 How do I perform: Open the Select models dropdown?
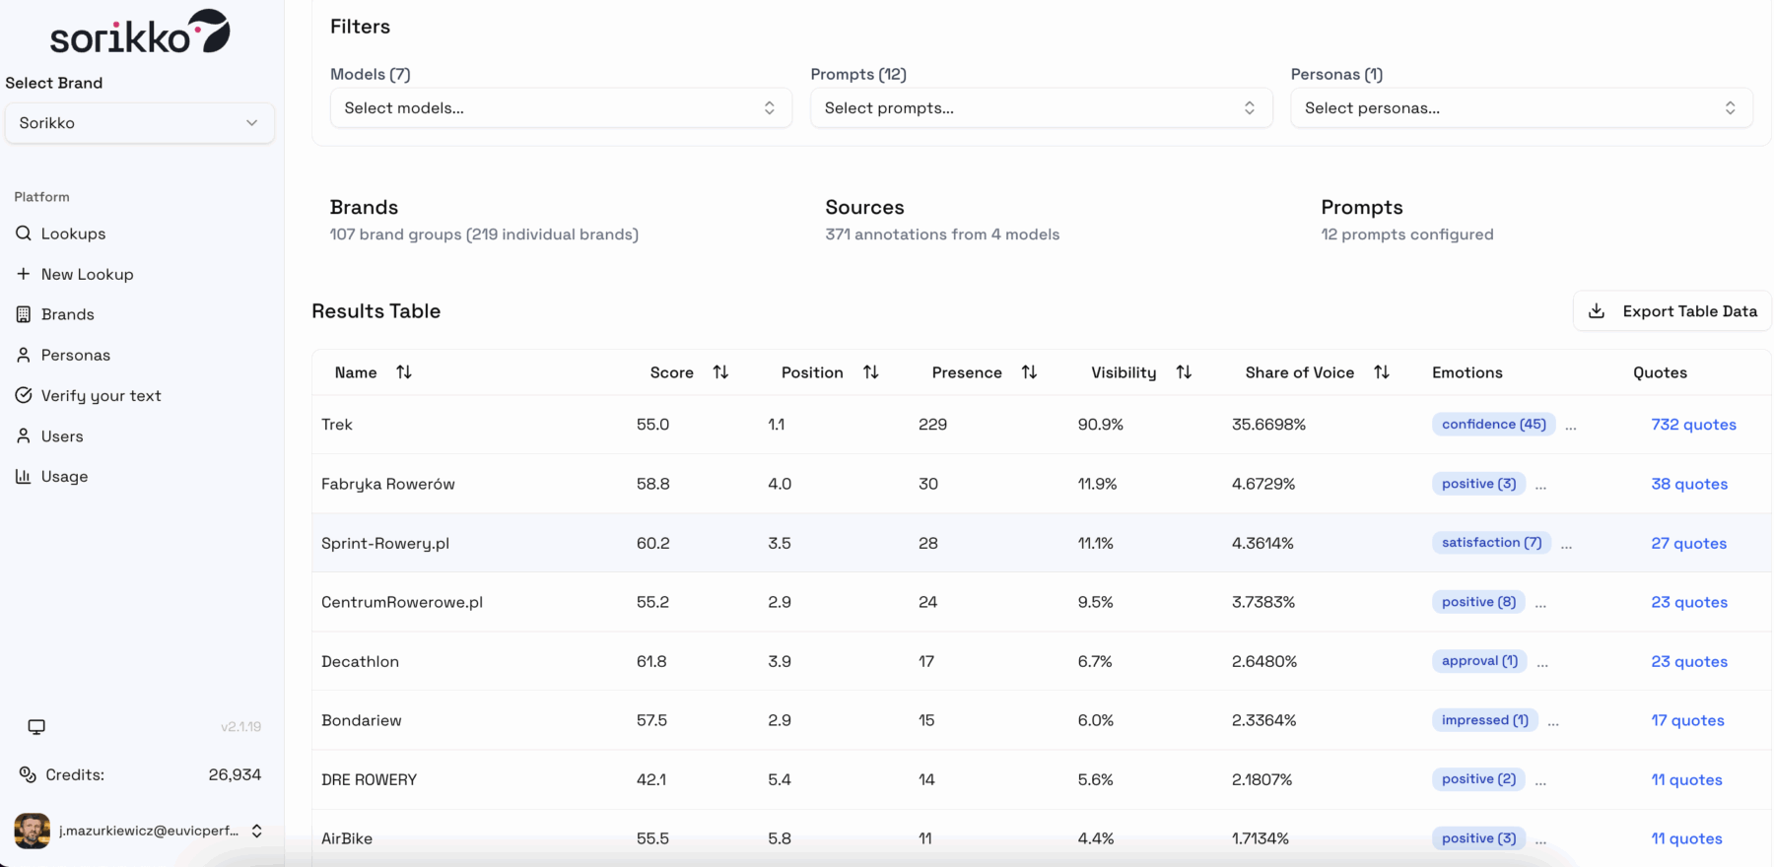coord(561,108)
